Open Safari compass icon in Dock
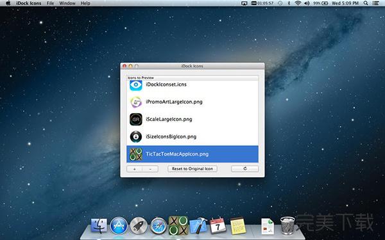 point(158,226)
